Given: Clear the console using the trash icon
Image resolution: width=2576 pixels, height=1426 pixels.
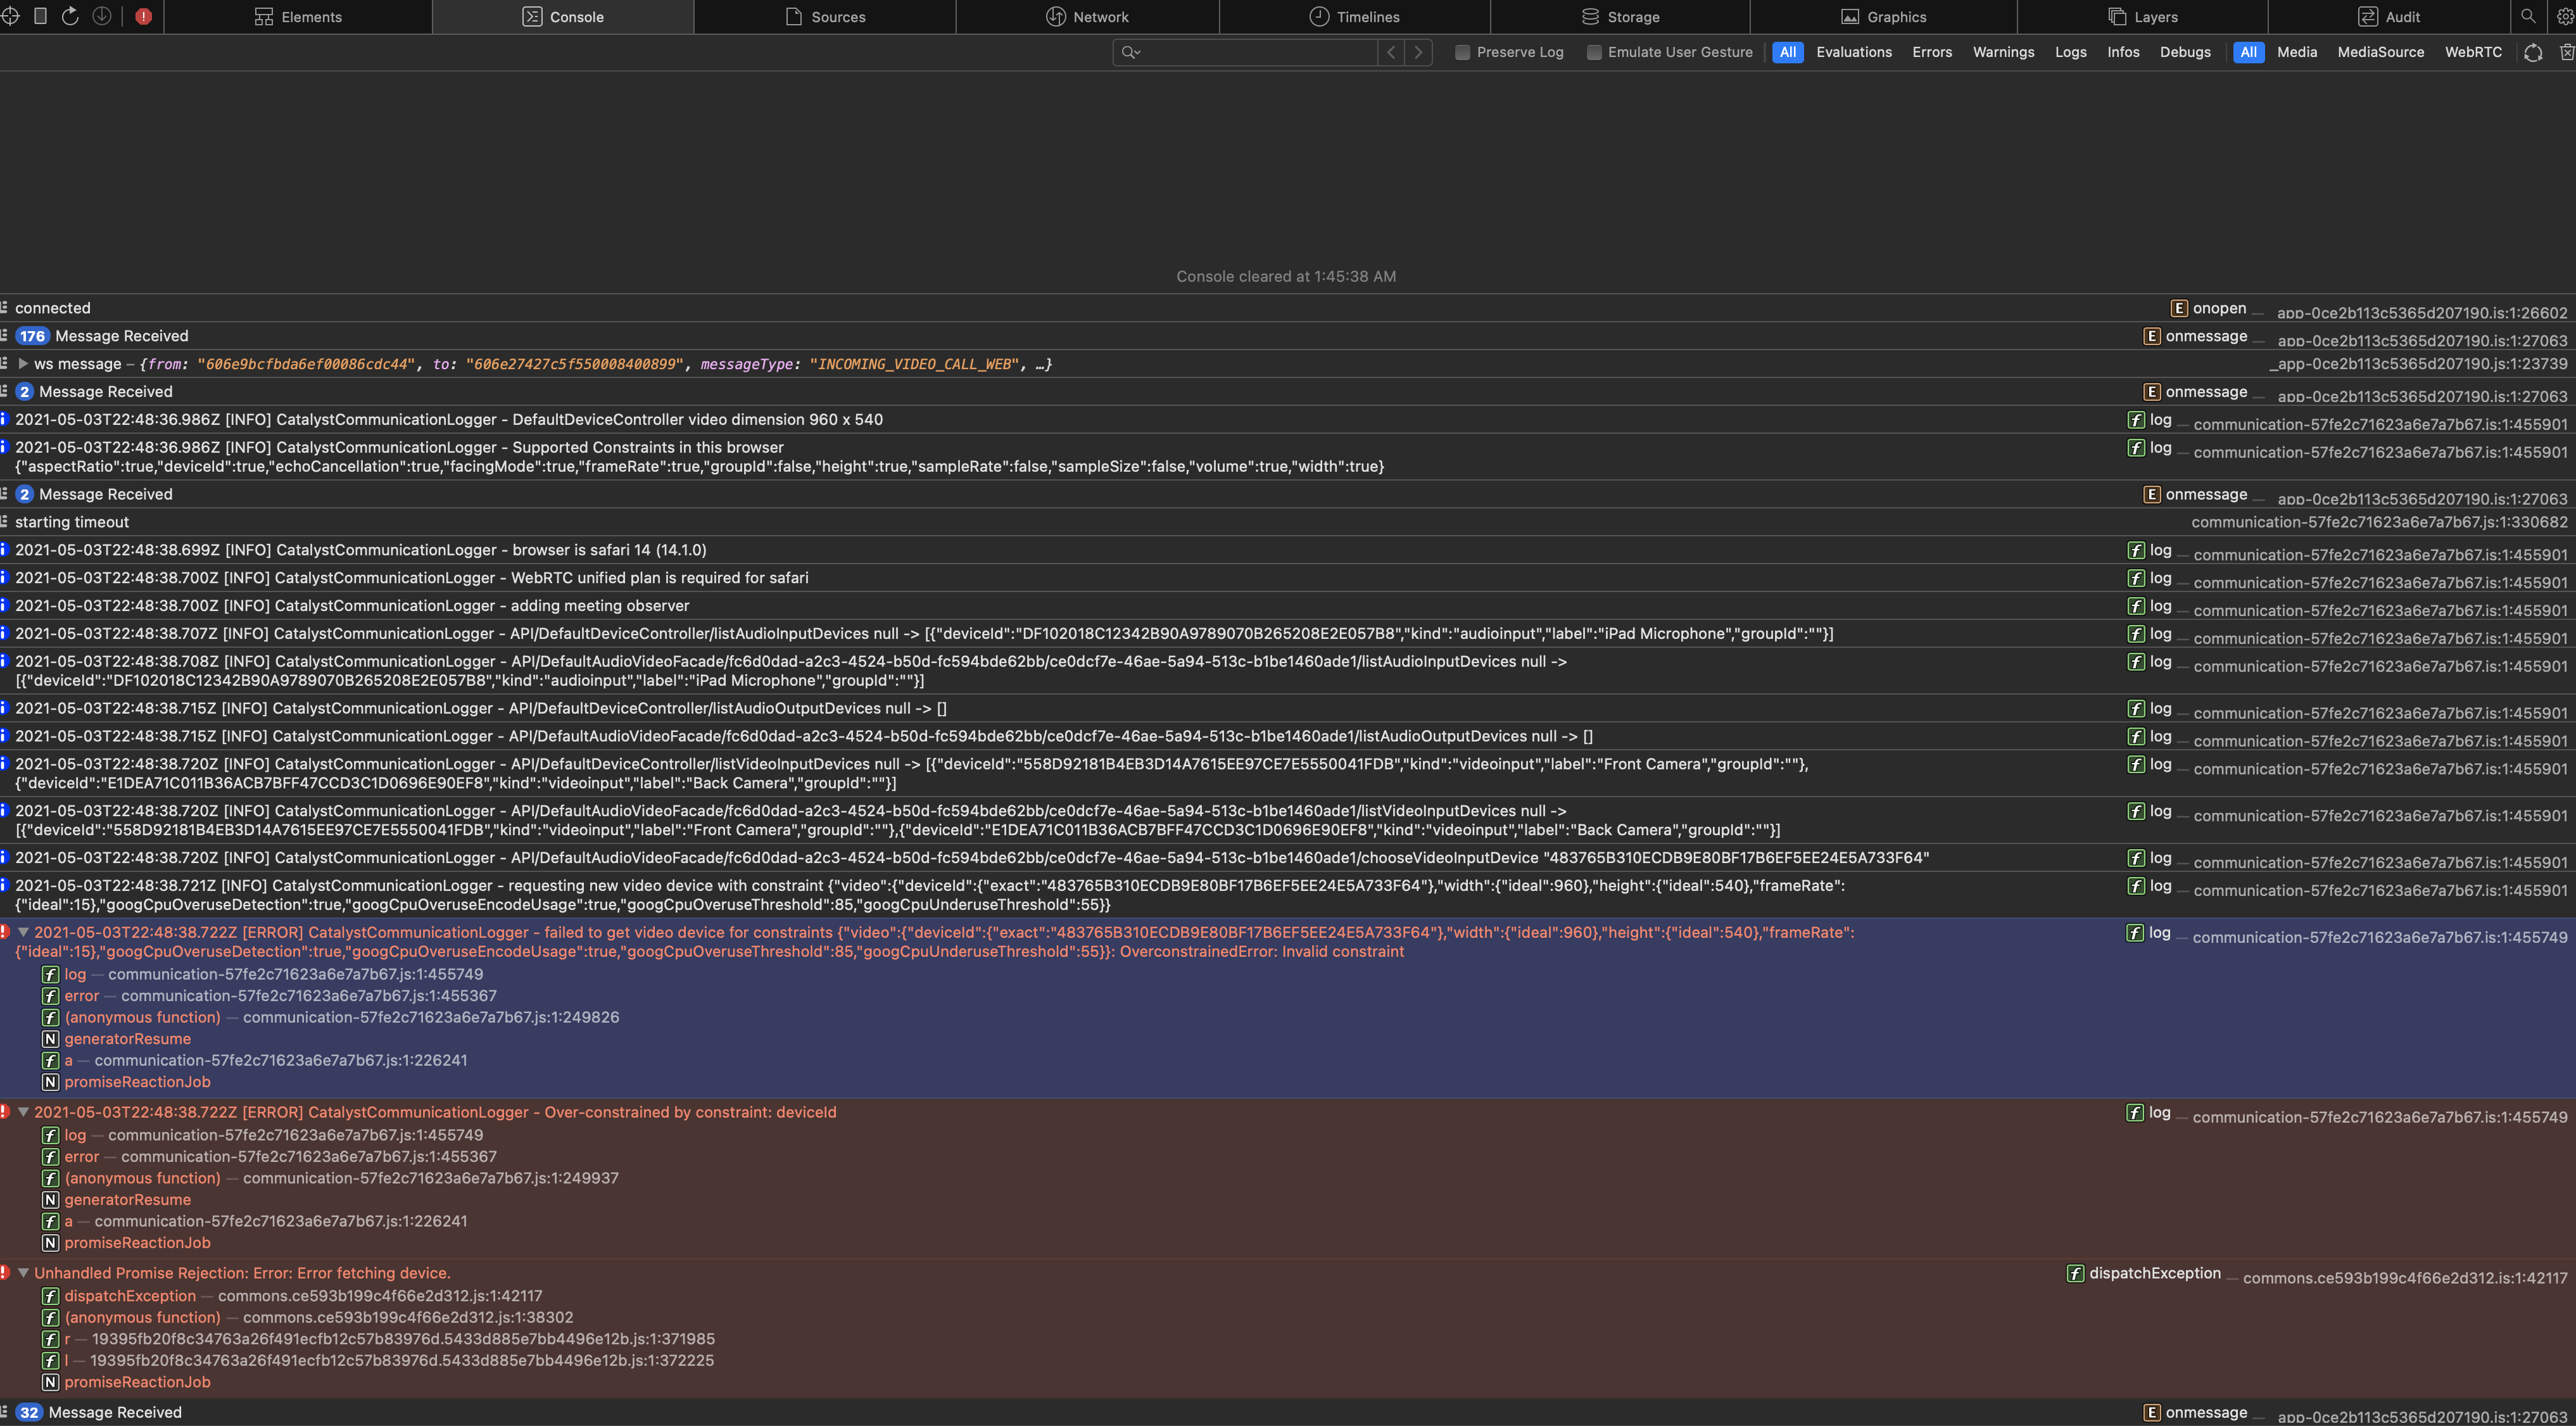Looking at the screenshot, I should 2567,52.
